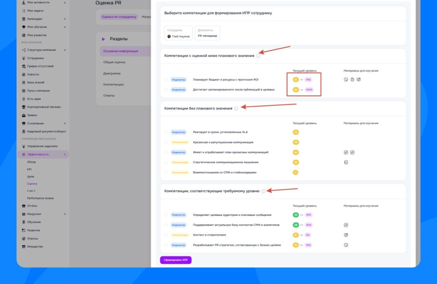Viewport: 437px width, 284px height.
Task: Click the Мое обучение graduation cap icon
Action: click(x=24, y=27)
